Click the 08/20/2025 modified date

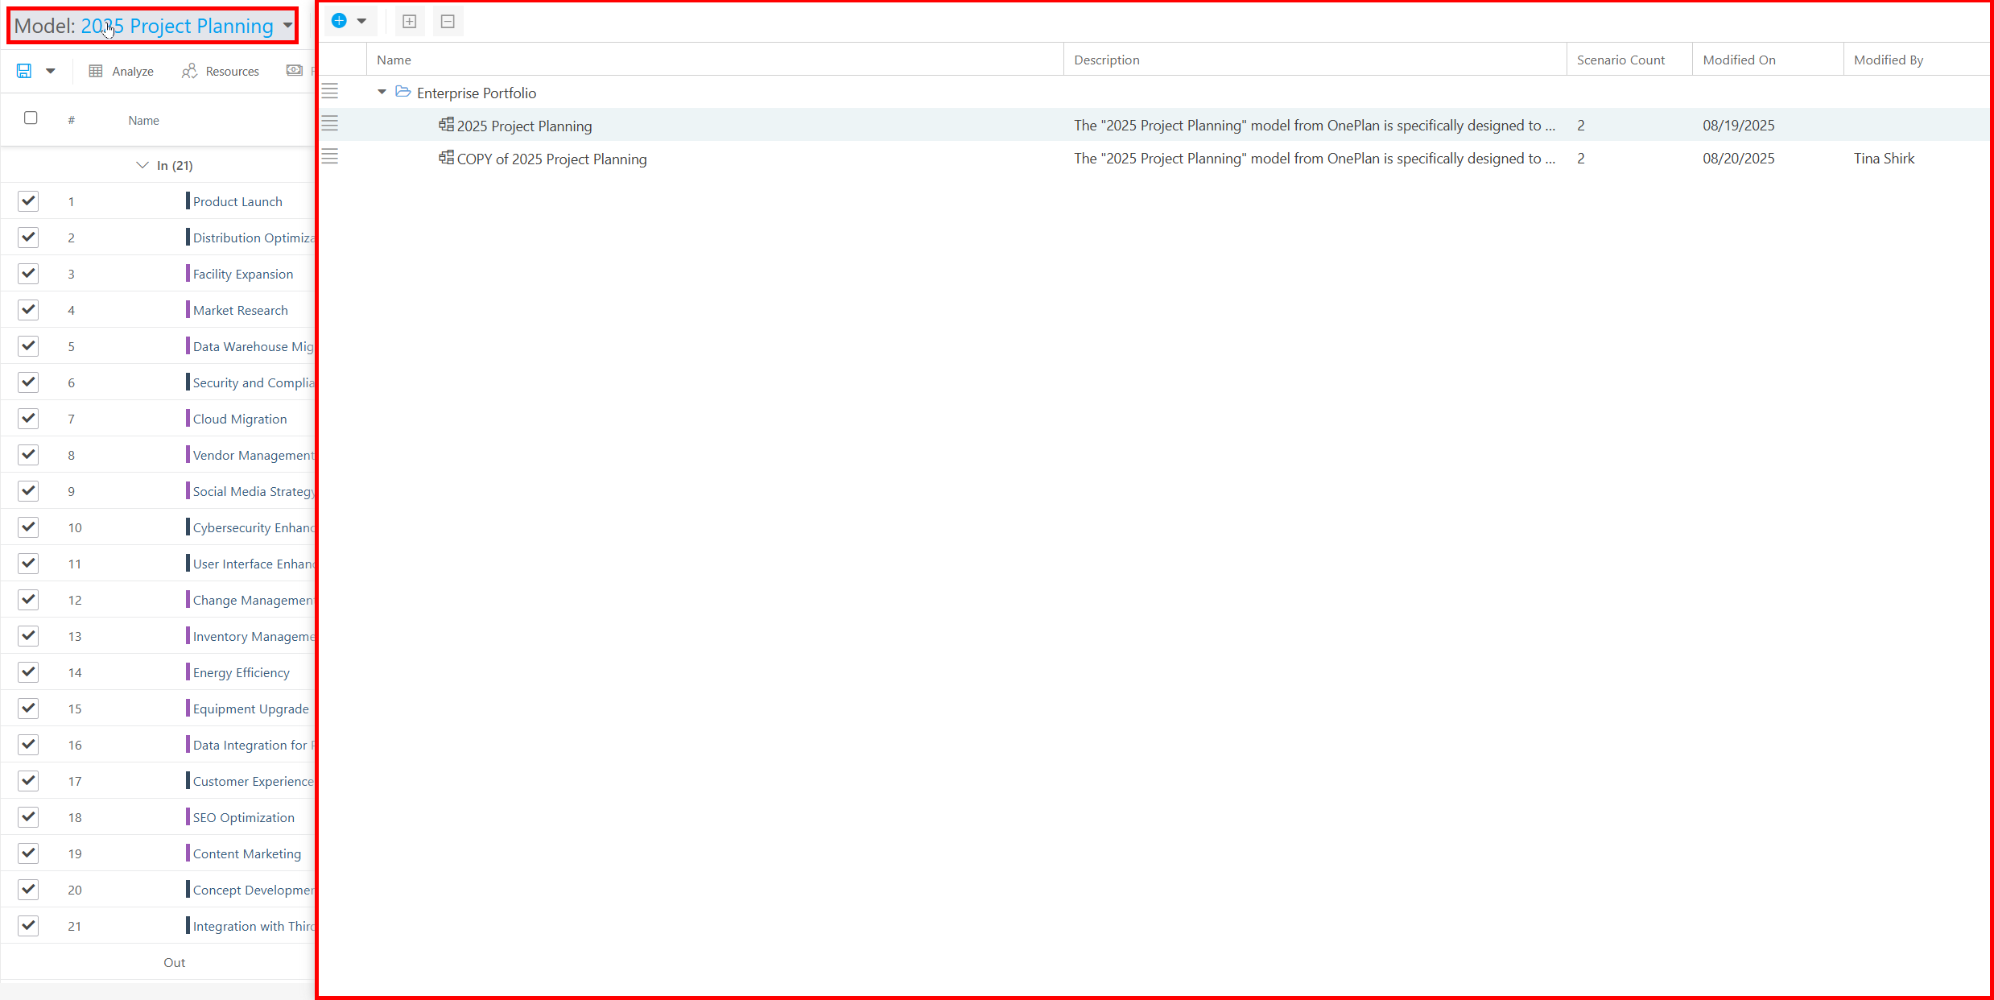click(1738, 159)
